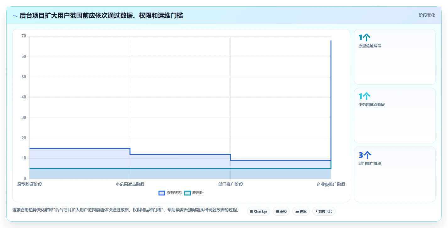The height and width of the screenshot is (228, 448).
Task: Click the y-axis value 10
Action: pyautogui.click(x=24, y=158)
